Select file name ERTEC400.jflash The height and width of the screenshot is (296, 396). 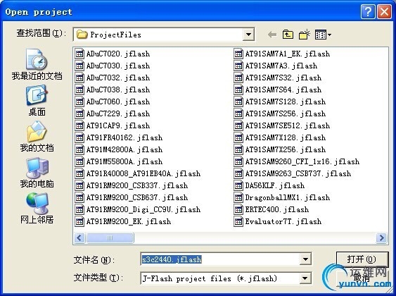pyautogui.click(x=277, y=209)
